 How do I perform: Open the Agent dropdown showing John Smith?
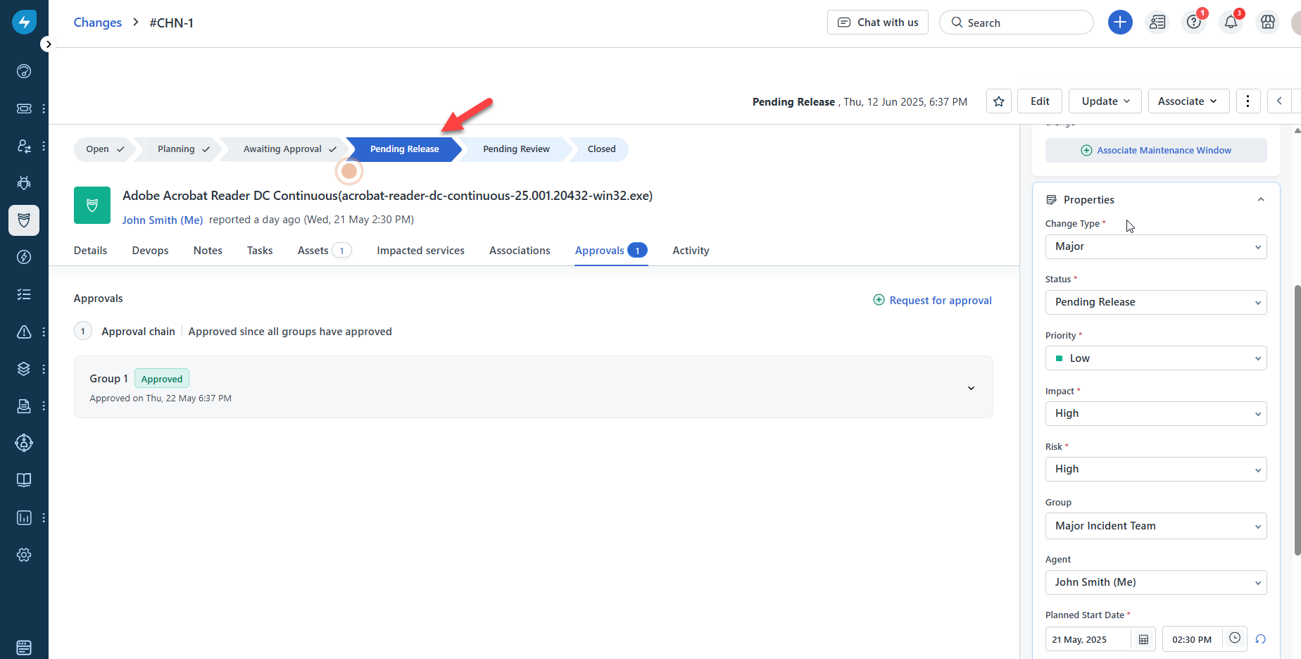(x=1156, y=583)
